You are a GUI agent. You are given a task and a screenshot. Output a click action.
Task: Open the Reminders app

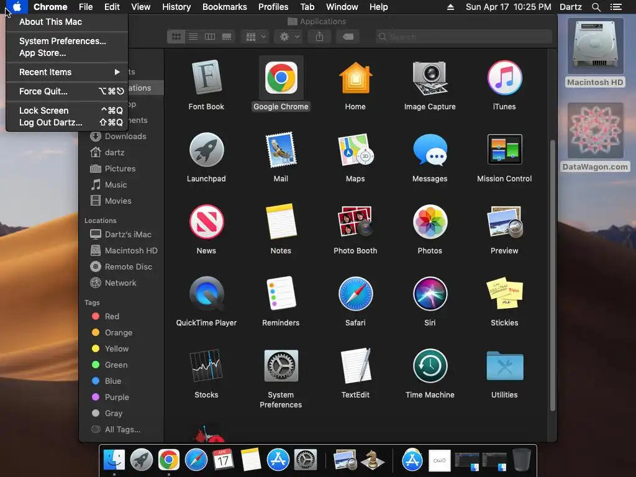[281, 294]
